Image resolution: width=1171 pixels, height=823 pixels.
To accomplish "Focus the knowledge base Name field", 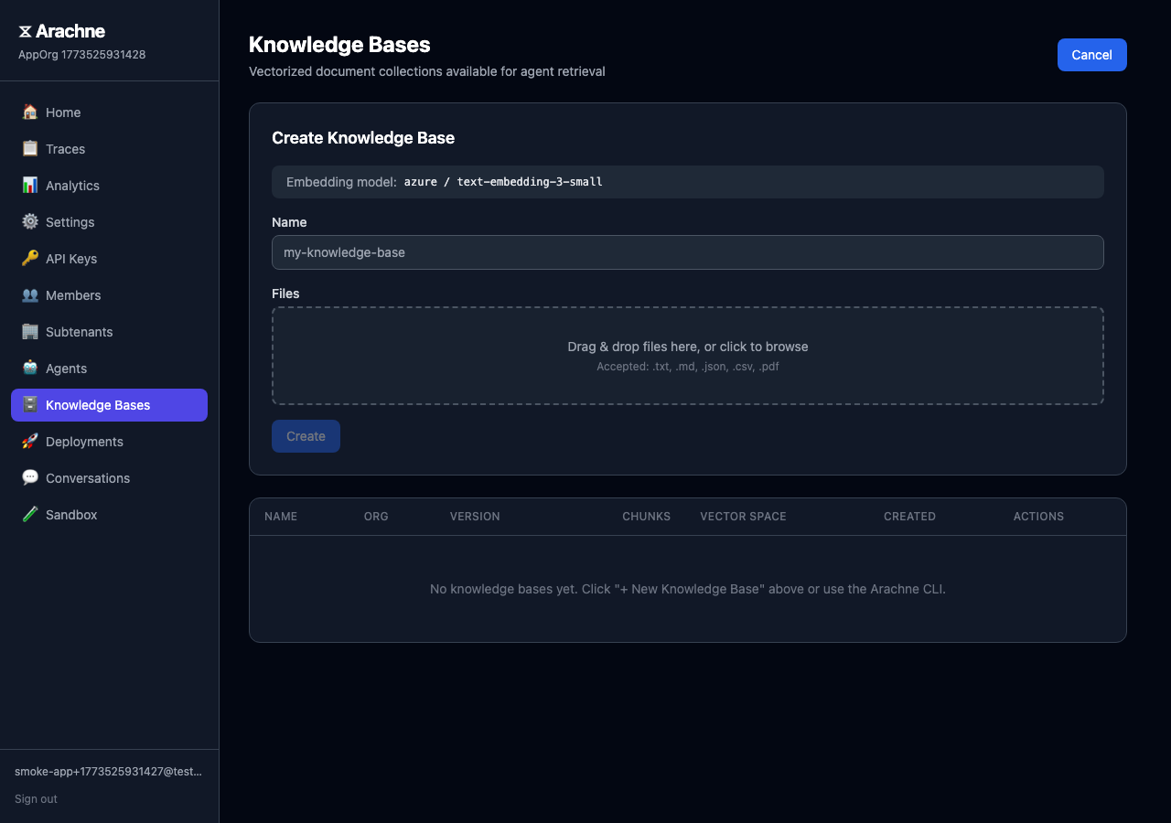I will tap(687, 252).
